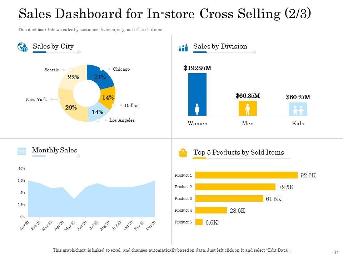Click the globe dollar Sales by City icon
Image resolution: width=343 pixels, height=257 pixels.
[23, 47]
